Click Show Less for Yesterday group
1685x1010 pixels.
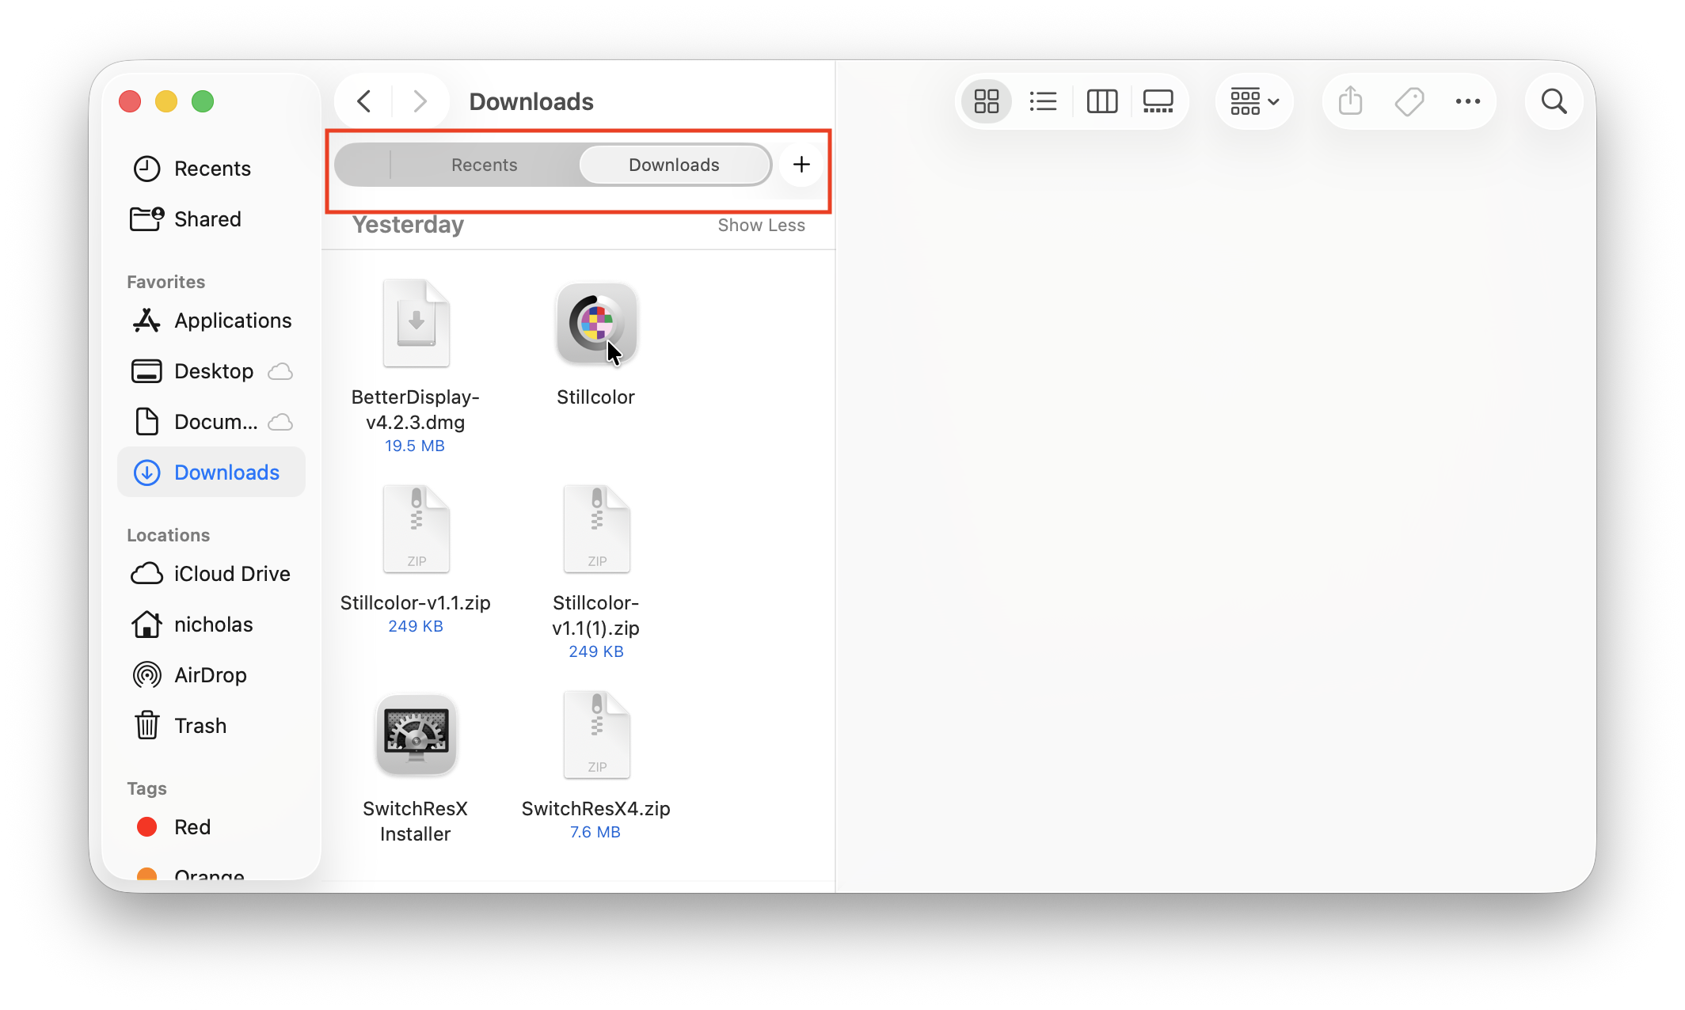[x=761, y=226]
